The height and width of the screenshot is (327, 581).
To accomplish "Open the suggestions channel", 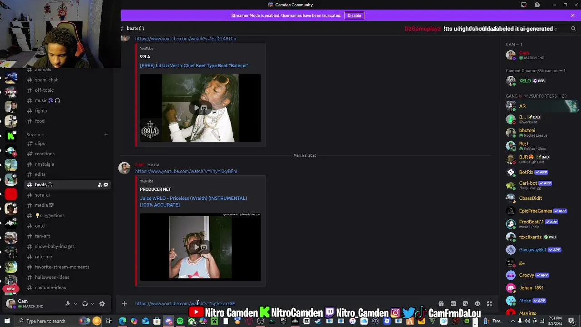I will point(67,216).
